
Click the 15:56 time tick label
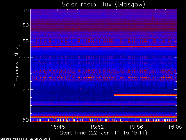pos(136,127)
